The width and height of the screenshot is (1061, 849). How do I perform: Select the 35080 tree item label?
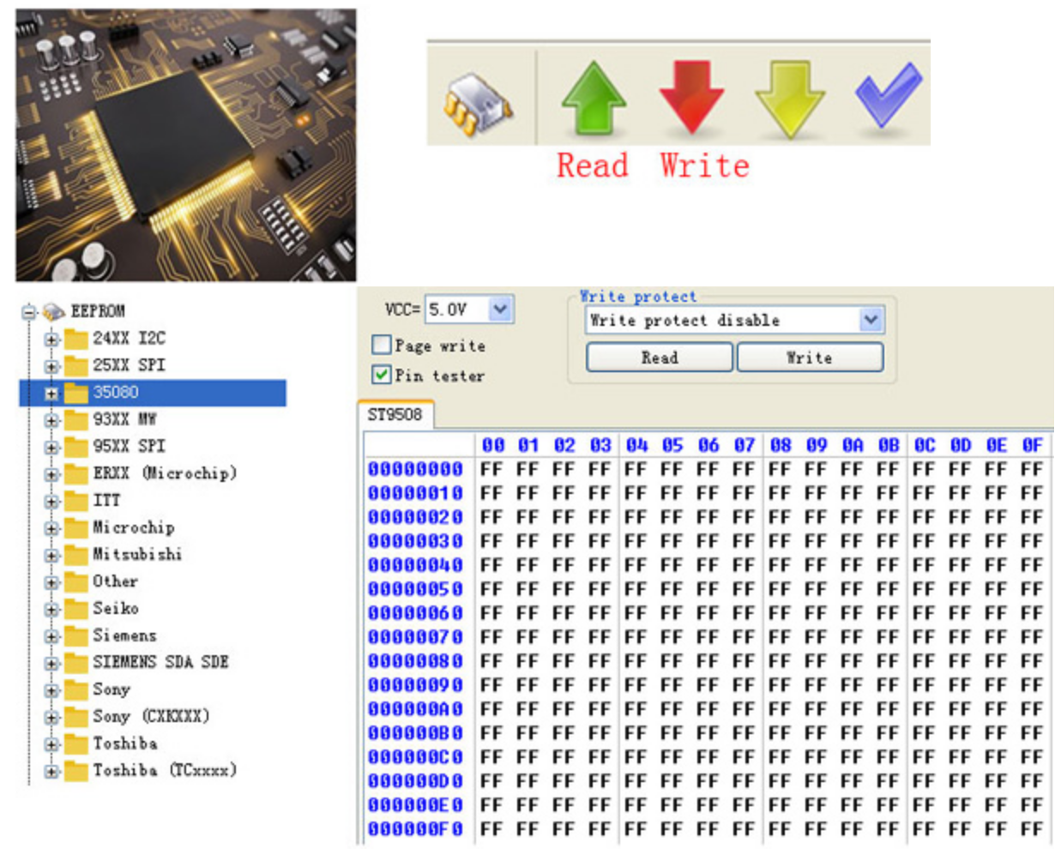[116, 393]
